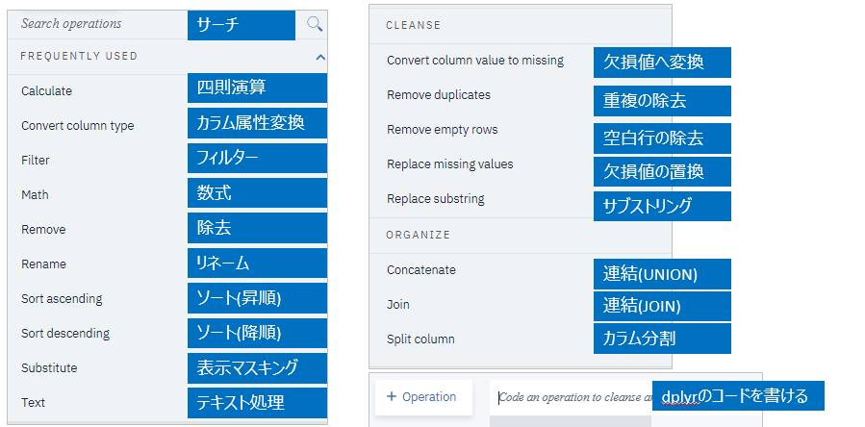Screen dimensions: 865x427
Task: Select Replace substring operation
Action: coord(436,199)
